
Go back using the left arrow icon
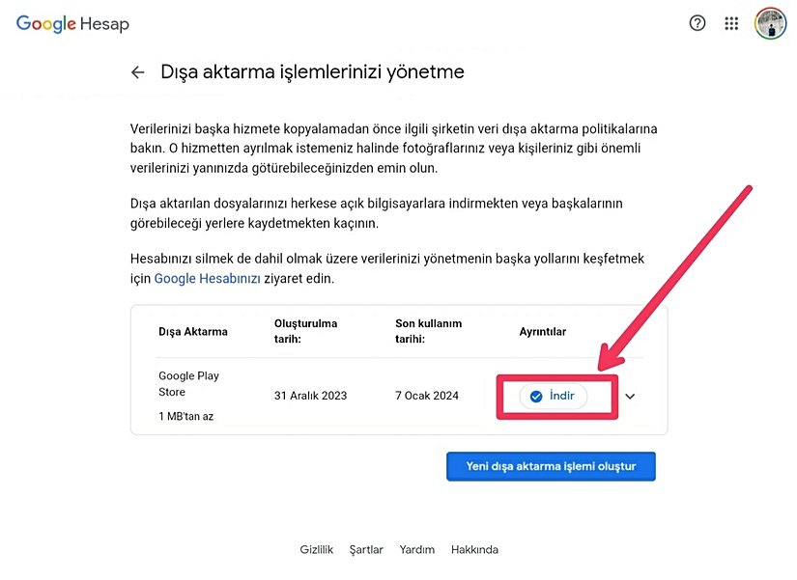coord(138,72)
